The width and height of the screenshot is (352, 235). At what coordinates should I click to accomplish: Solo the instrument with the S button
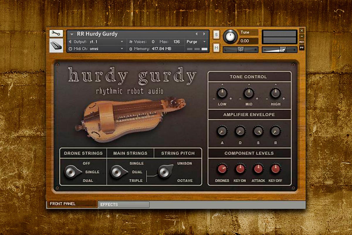coord(216,34)
